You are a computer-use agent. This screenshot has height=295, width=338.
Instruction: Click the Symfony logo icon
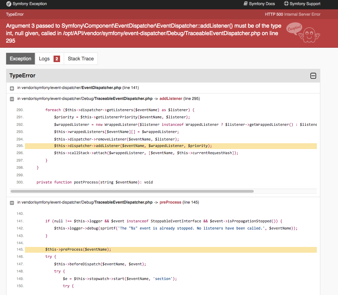point(9,4)
